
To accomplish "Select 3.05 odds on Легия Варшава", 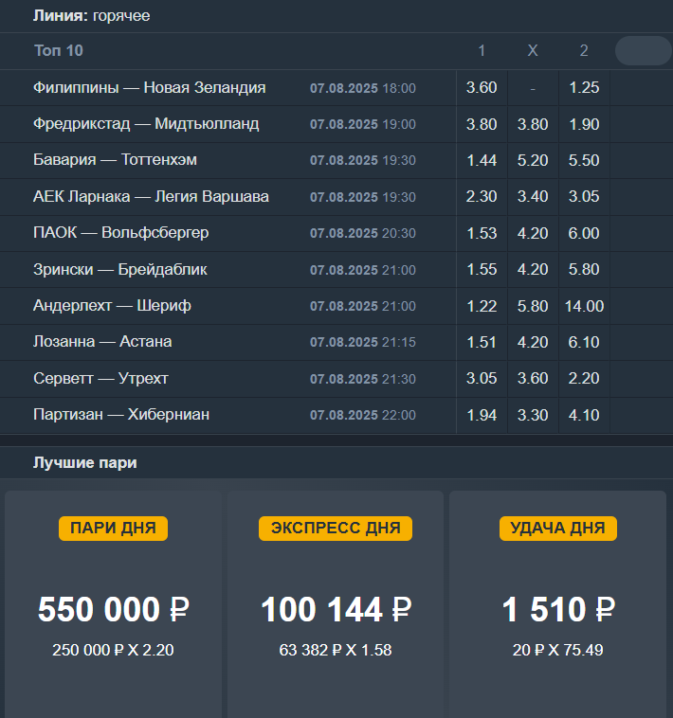I will (584, 196).
